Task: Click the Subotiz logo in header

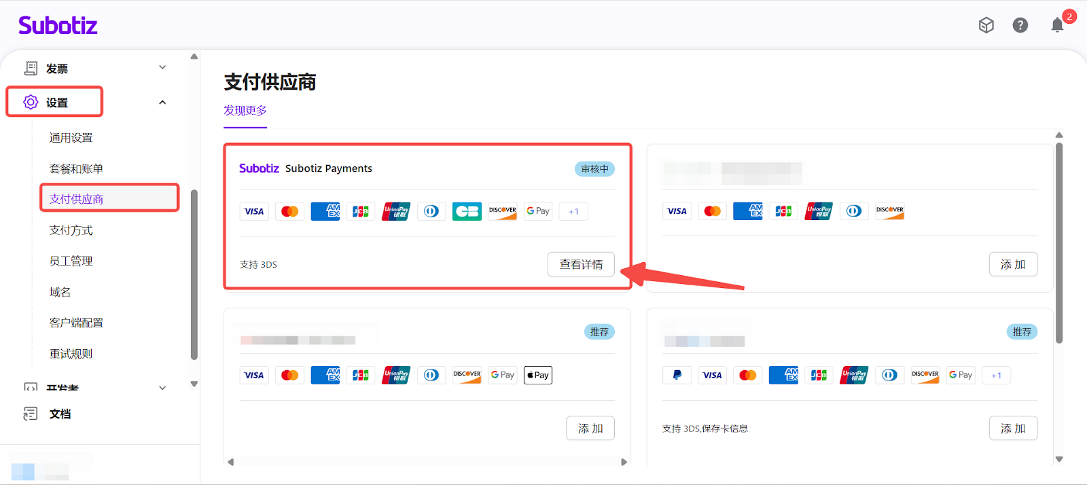Action: 58,26
